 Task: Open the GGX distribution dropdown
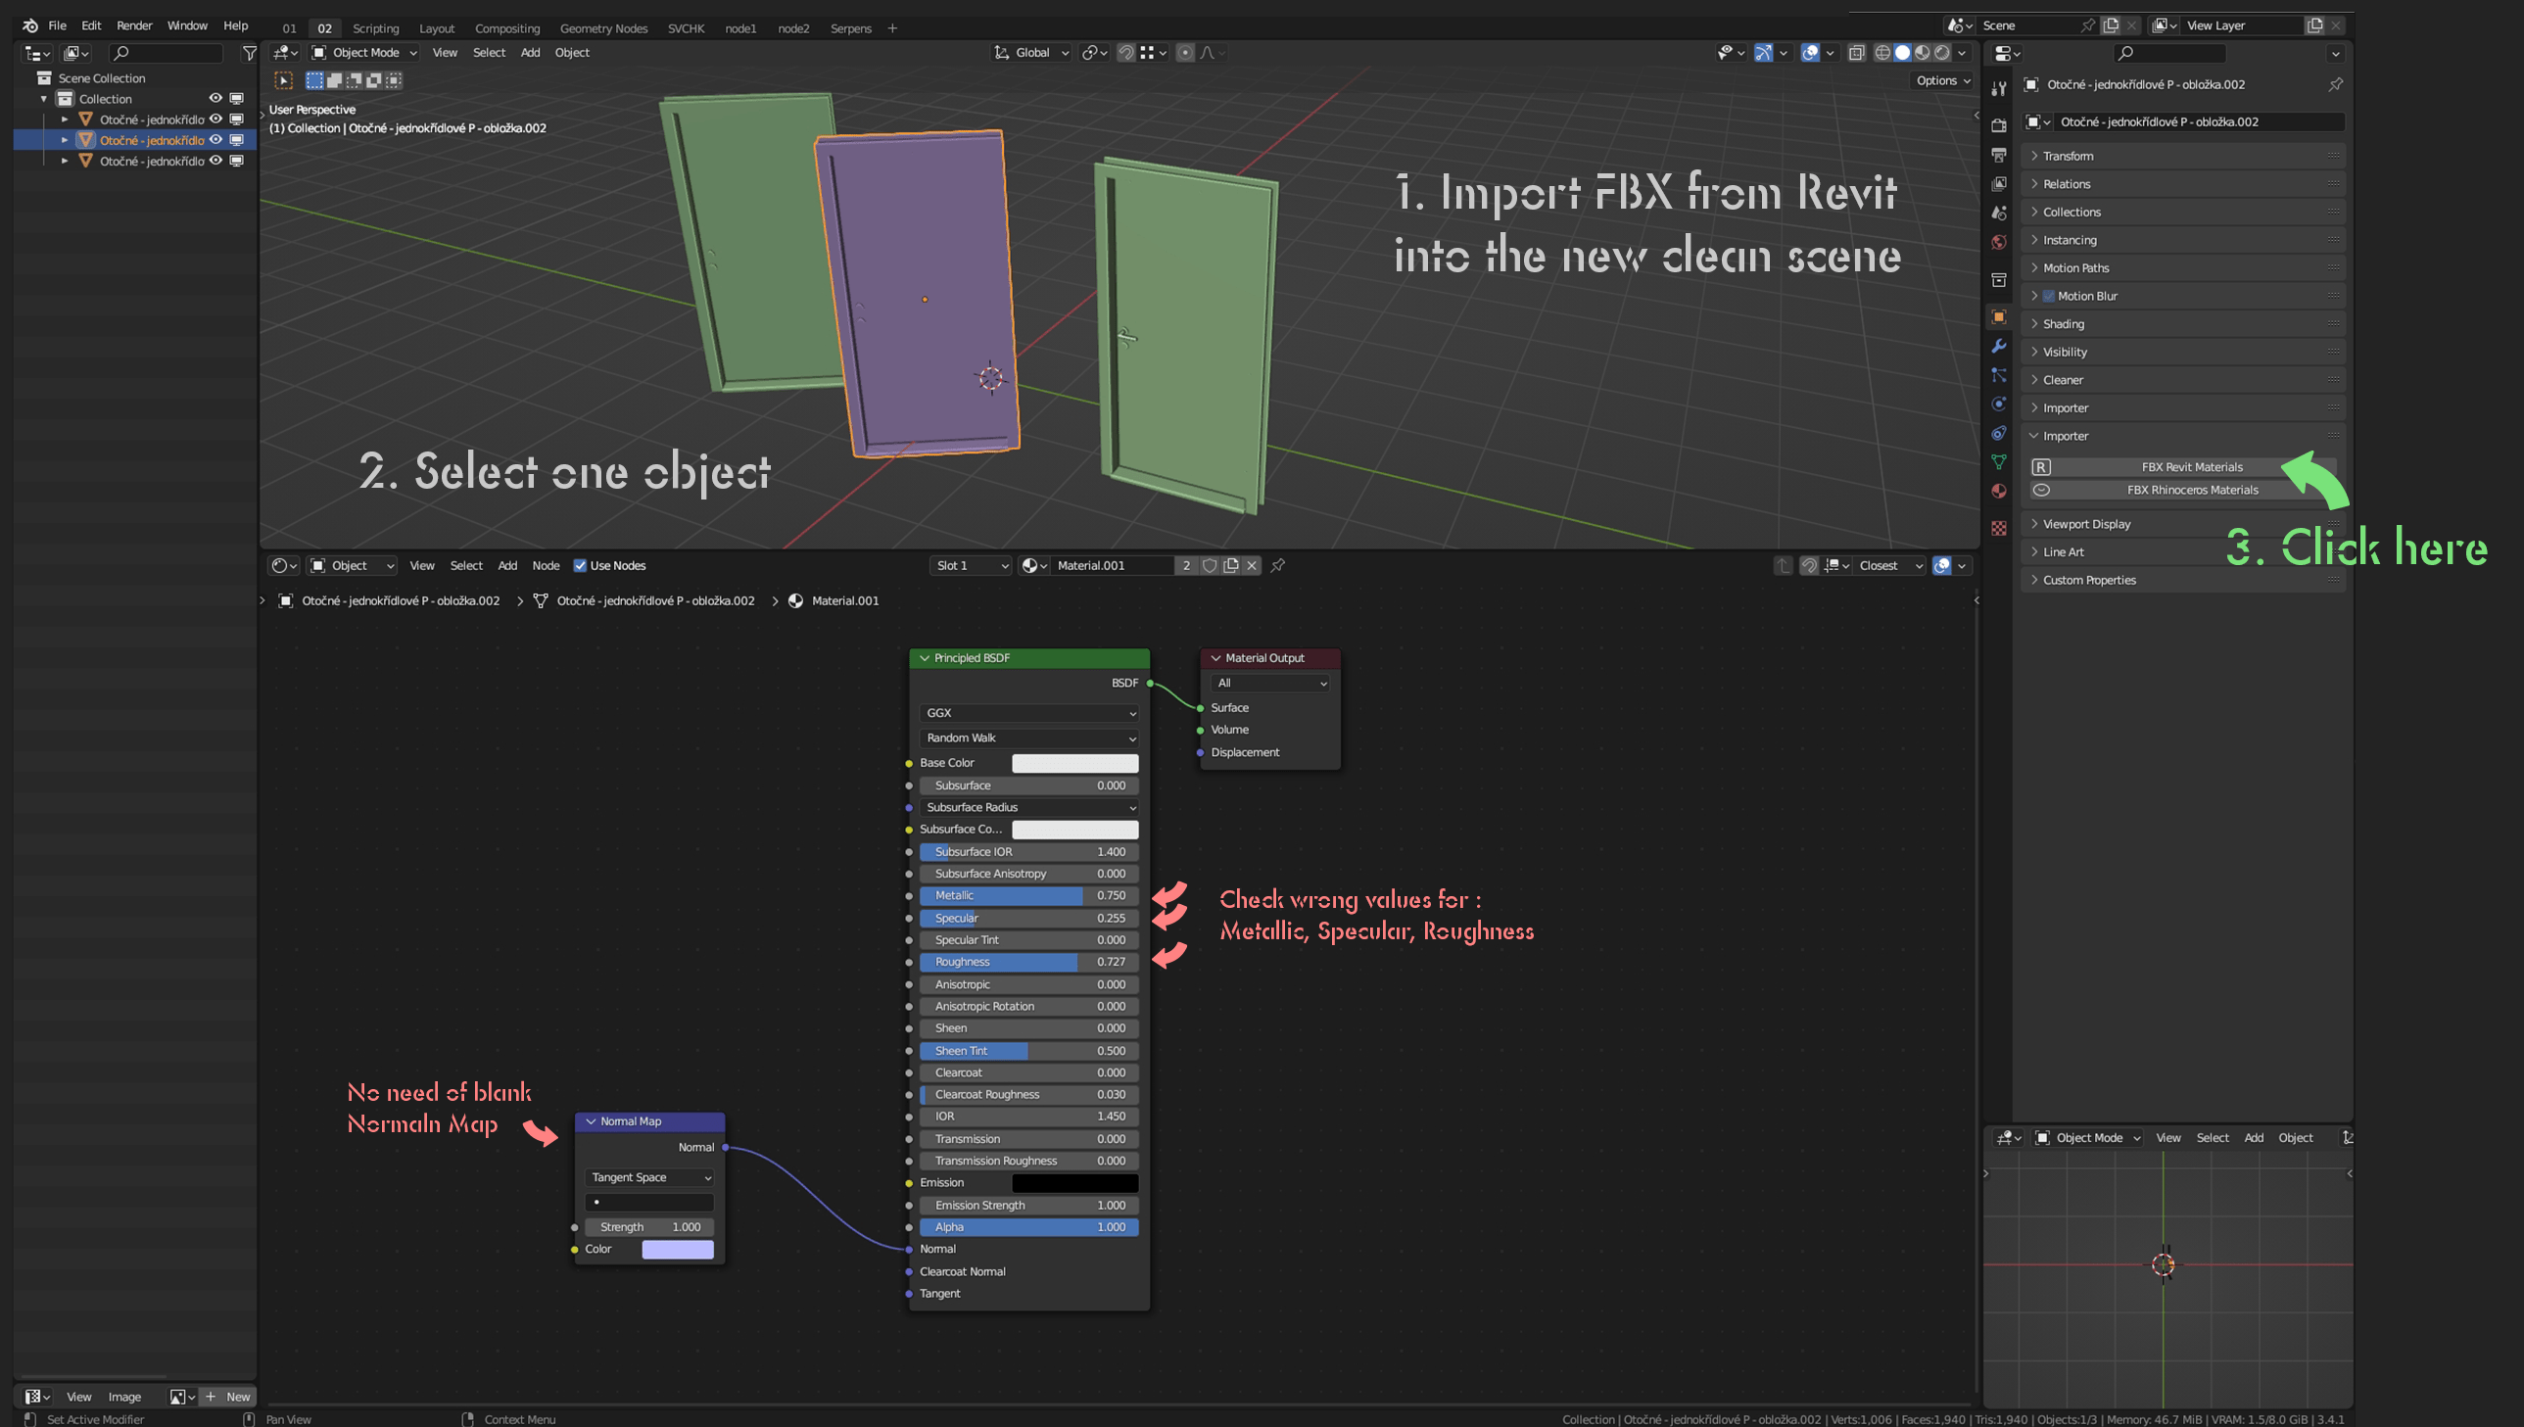point(1028,712)
